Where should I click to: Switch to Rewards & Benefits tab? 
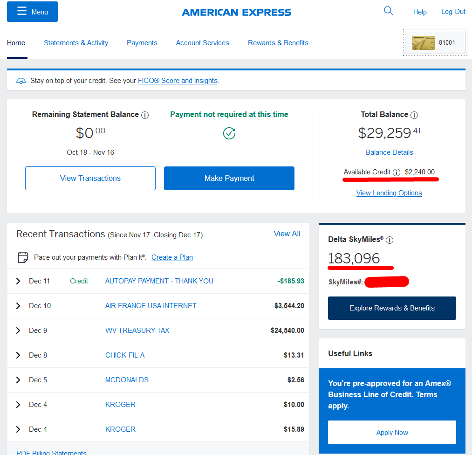(x=278, y=43)
